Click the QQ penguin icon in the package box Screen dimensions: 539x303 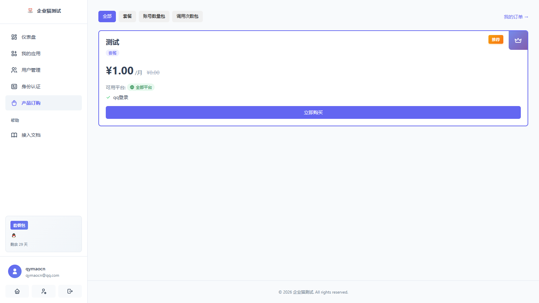tap(14, 236)
